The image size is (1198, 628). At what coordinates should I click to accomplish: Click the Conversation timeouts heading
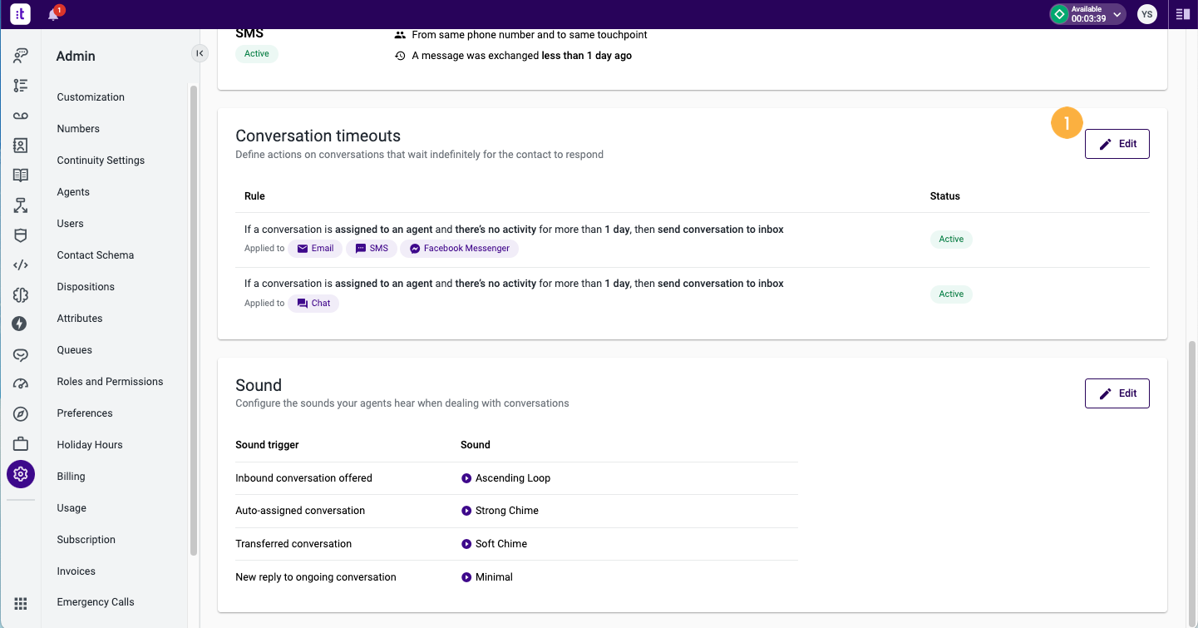318,136
